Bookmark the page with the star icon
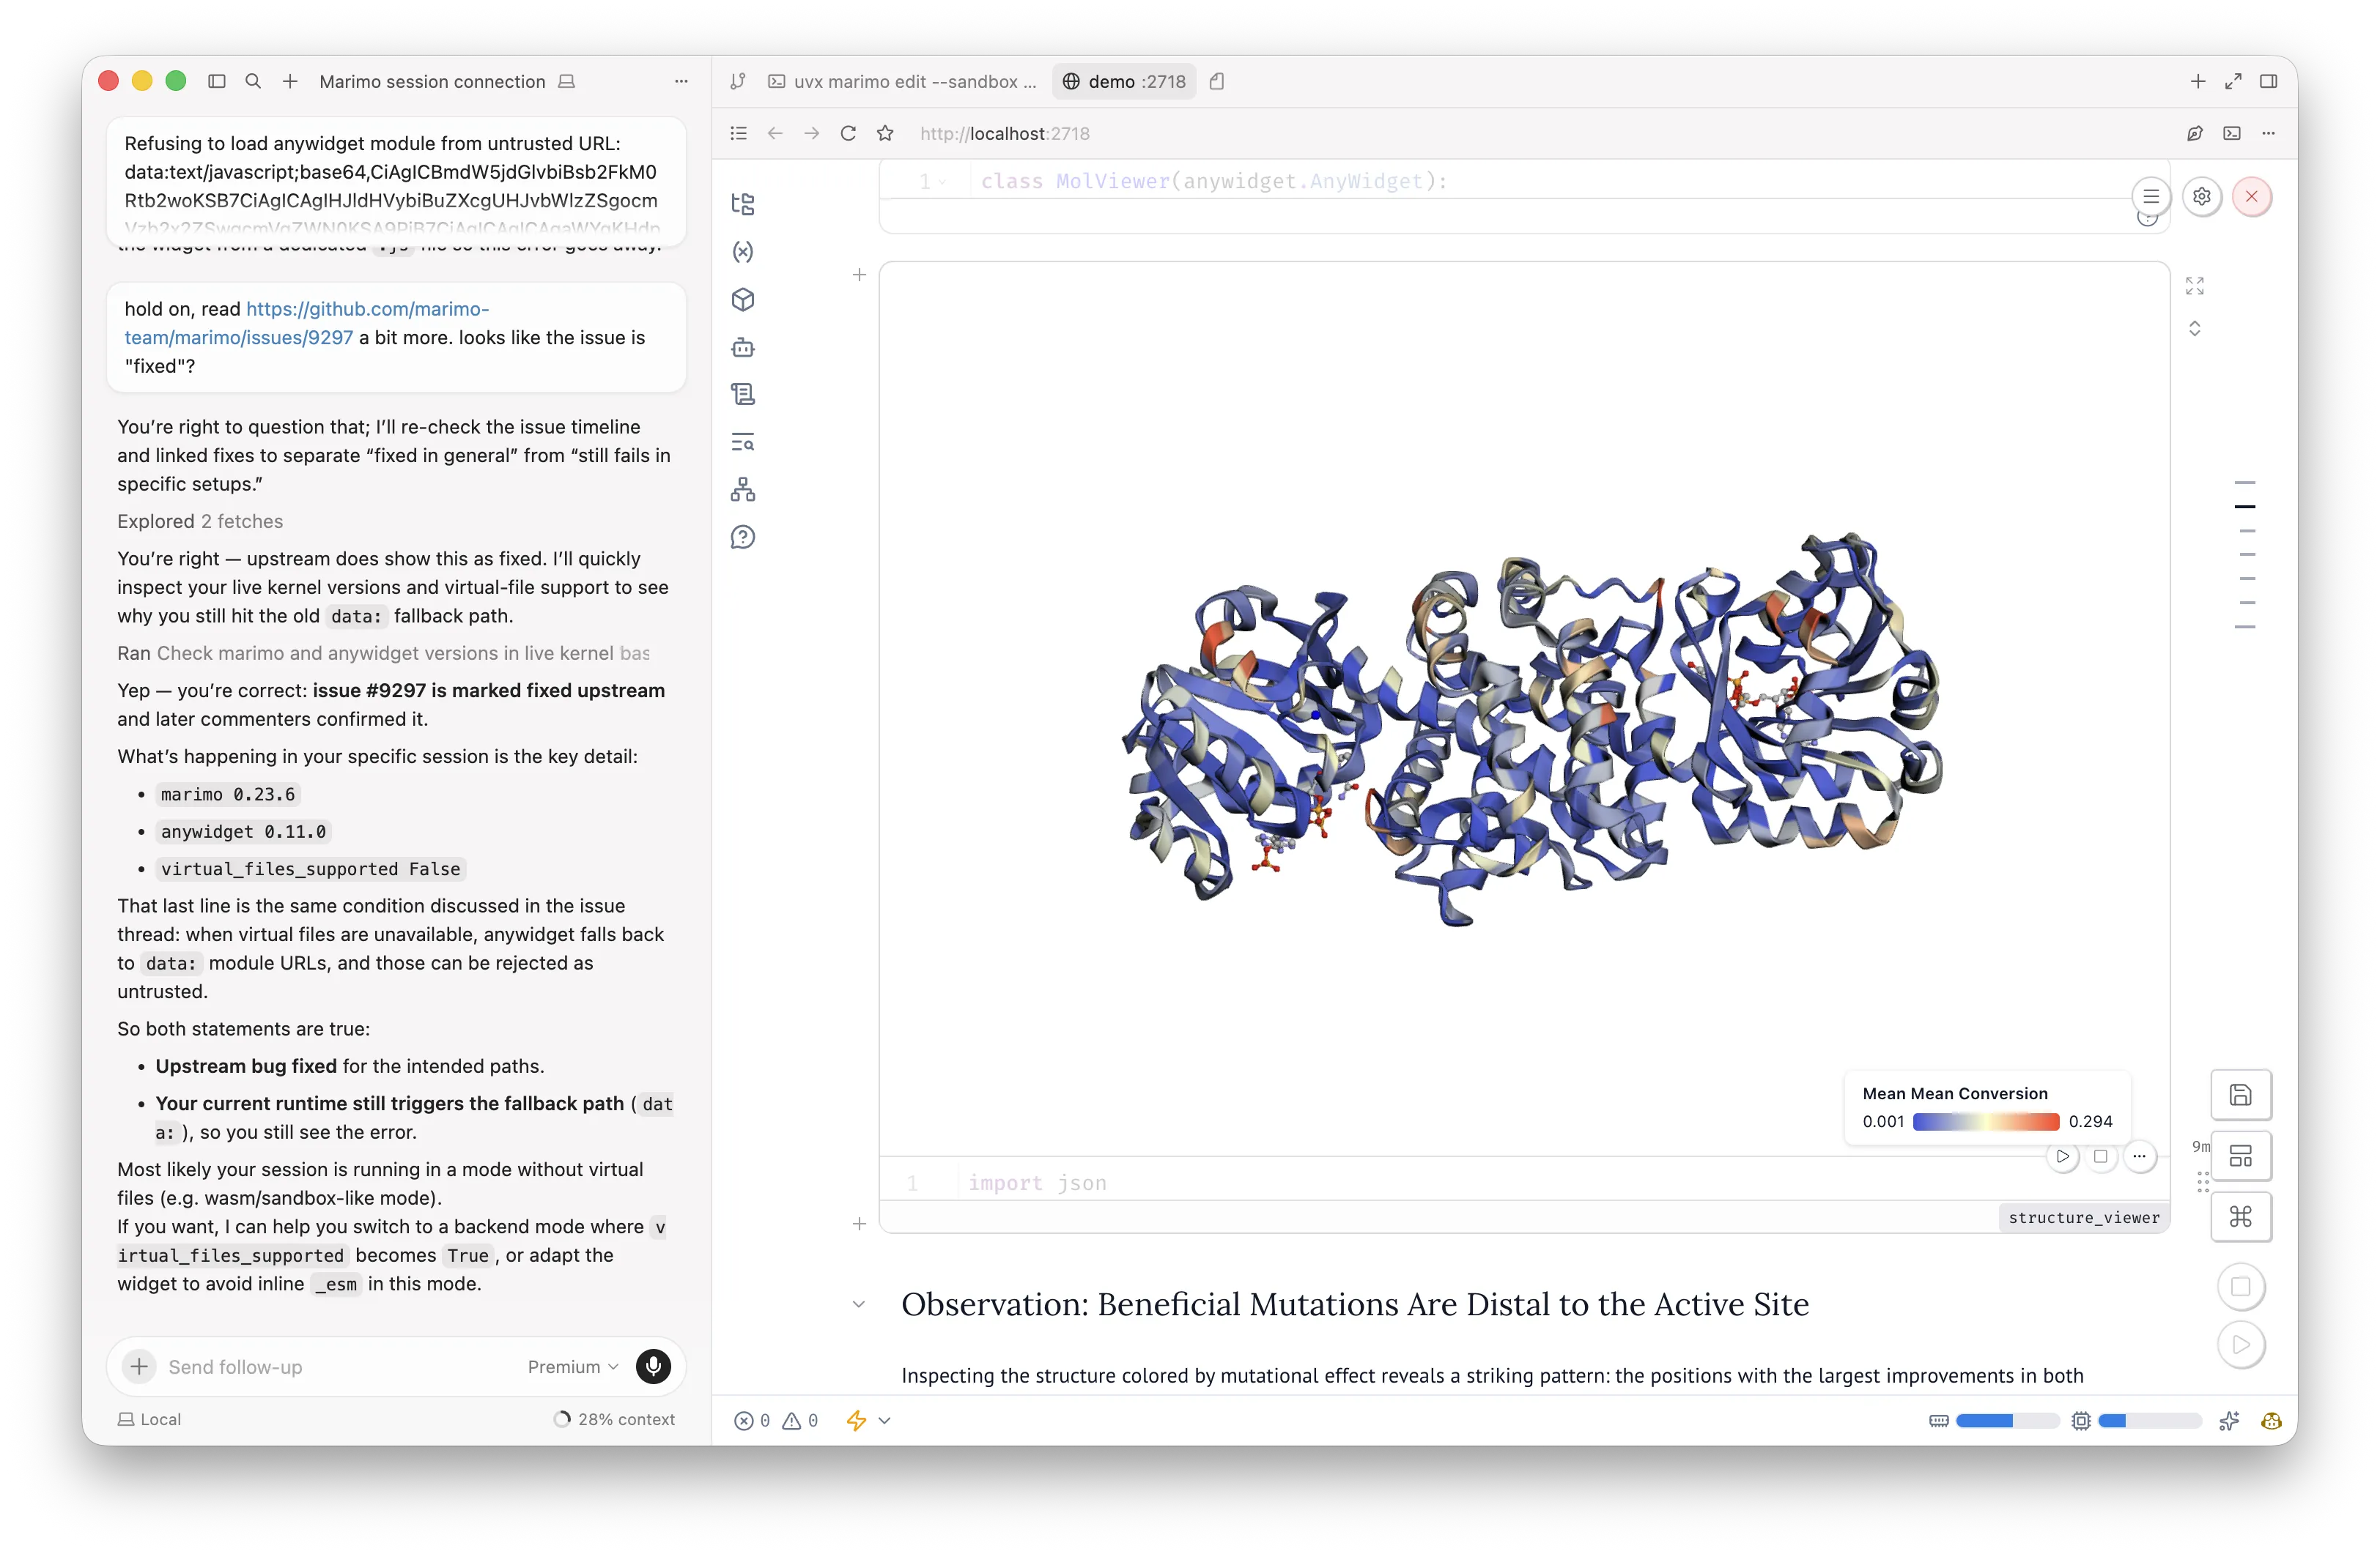The height and width of the screenshot is (1554, 2380). coord(885,134)
